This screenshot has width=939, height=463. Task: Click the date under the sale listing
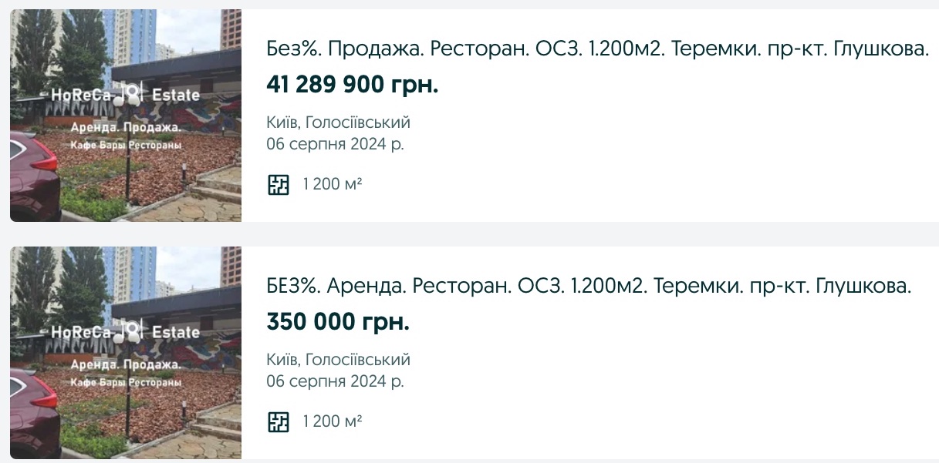(x=334, y=143)
